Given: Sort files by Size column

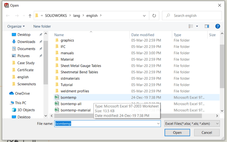Looking at the screenshot, I should [212, 35].
